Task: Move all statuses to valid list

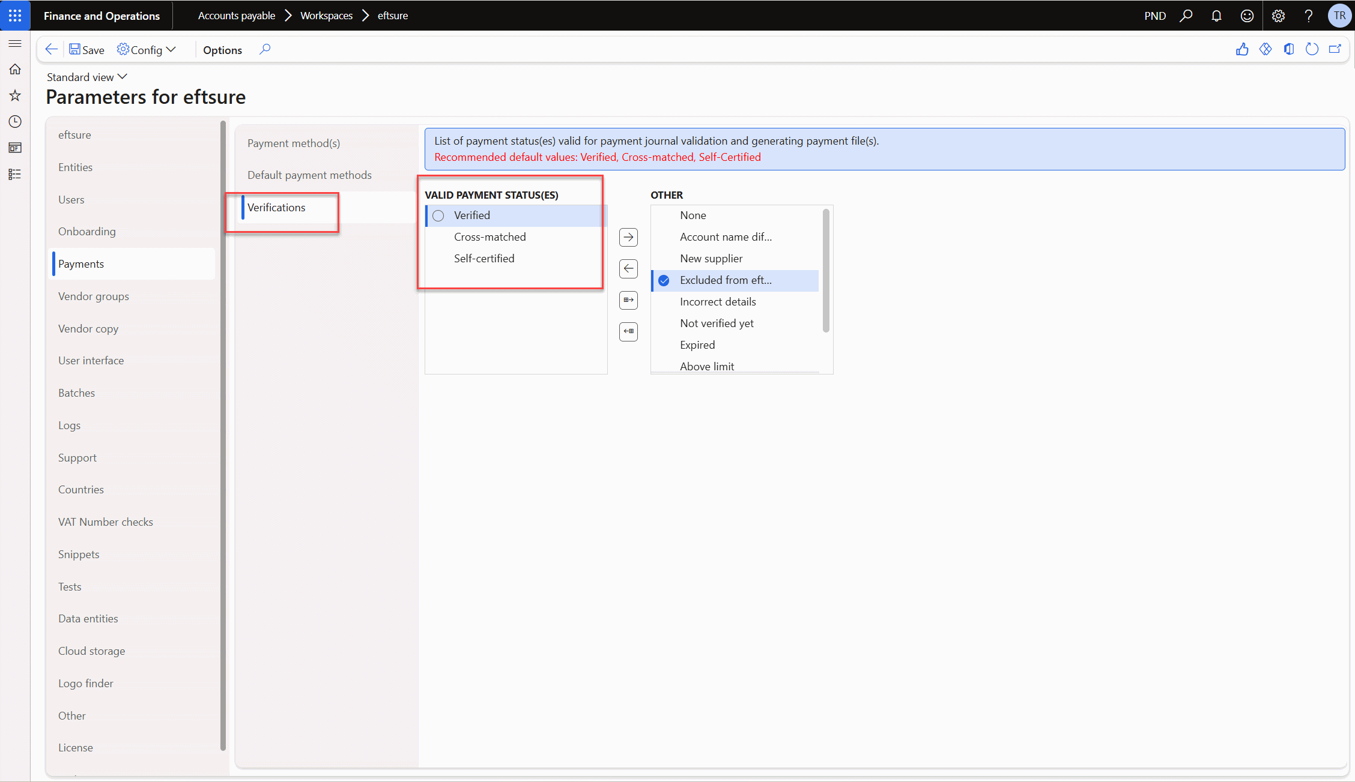Action: click(628, 331)
